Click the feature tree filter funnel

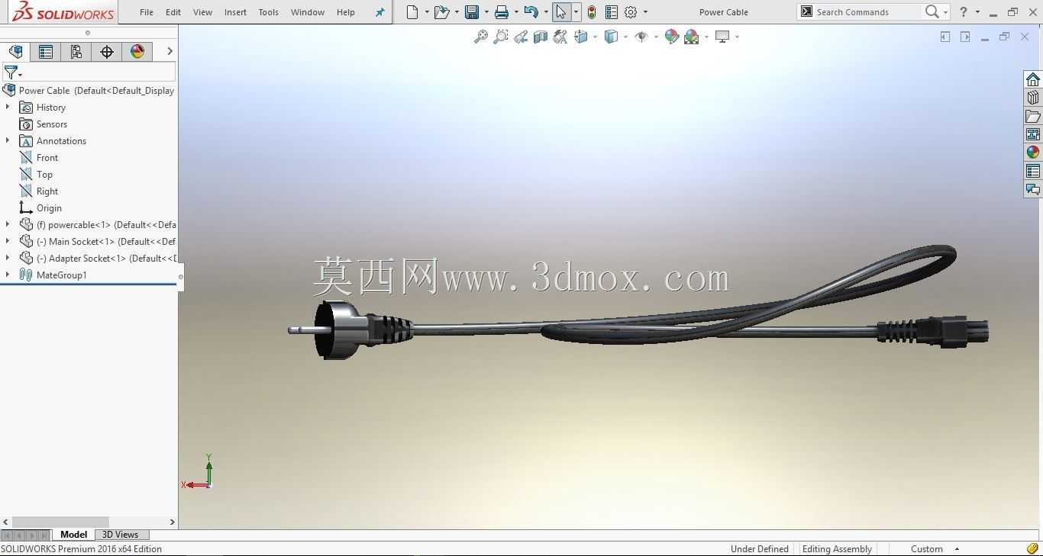coord(11,72)
